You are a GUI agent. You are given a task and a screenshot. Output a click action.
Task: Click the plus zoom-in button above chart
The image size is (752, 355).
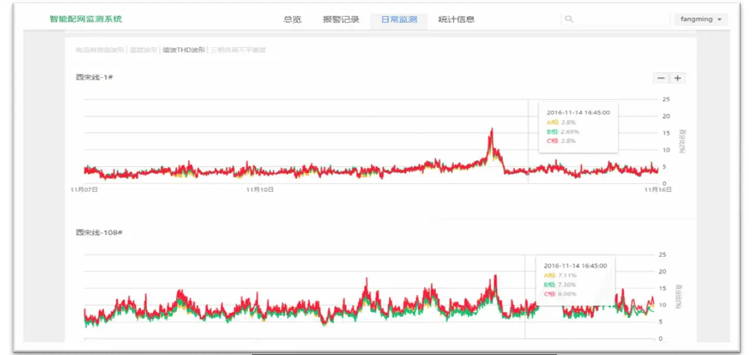(677, 78)
